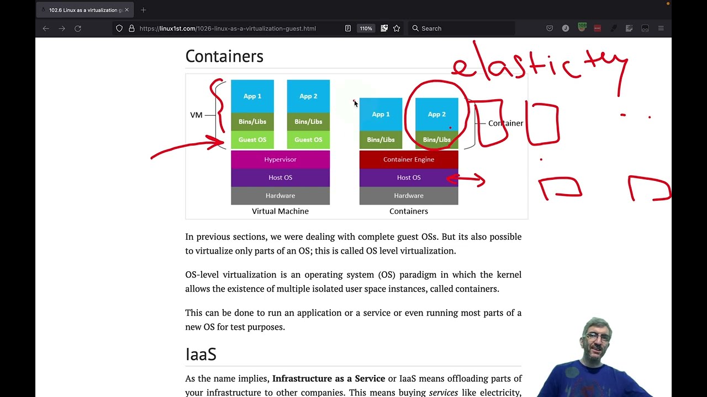The image size is (707, 397).
Task: Reset the 110% zoom level
Action: pyautogui.click(x=366, y=28)
